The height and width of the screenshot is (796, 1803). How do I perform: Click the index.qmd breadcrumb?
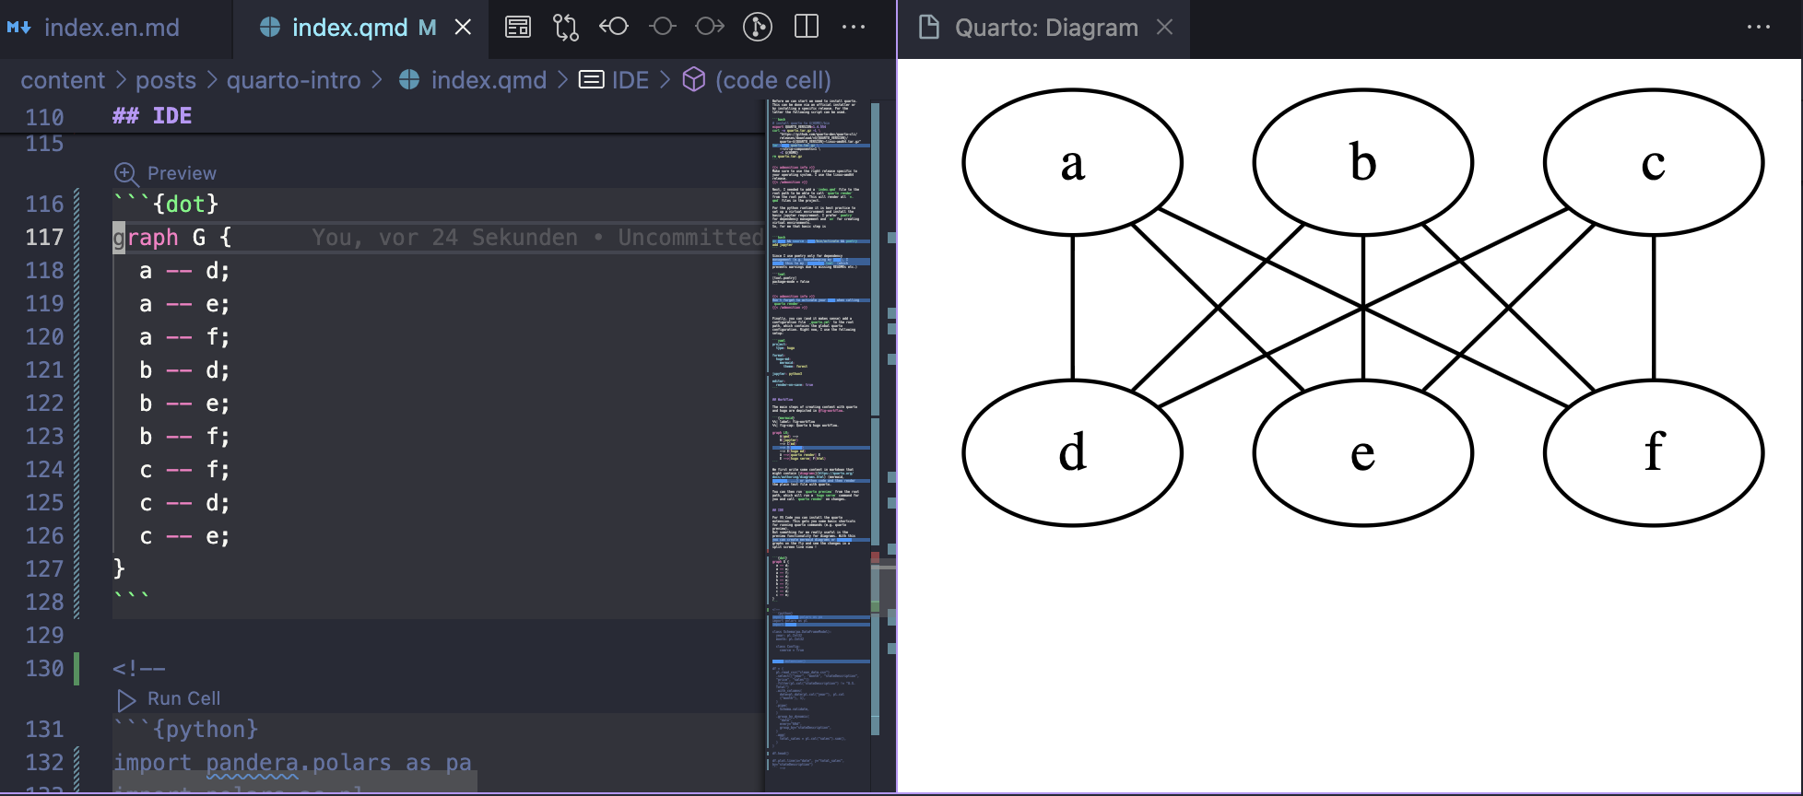point(489,80)
